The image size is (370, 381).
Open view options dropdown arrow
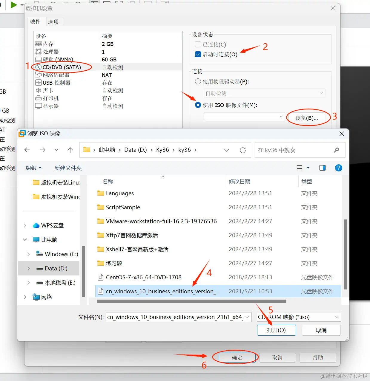pos(308,168)
